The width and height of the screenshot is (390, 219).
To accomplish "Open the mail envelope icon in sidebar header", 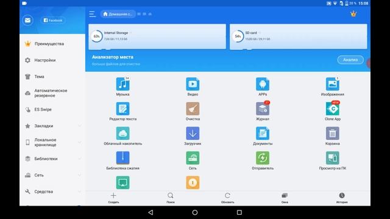I will pyautogui.click(x=27, y=20).
